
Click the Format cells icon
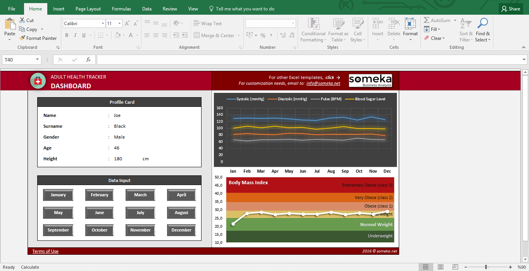click(x=410, y=24)
